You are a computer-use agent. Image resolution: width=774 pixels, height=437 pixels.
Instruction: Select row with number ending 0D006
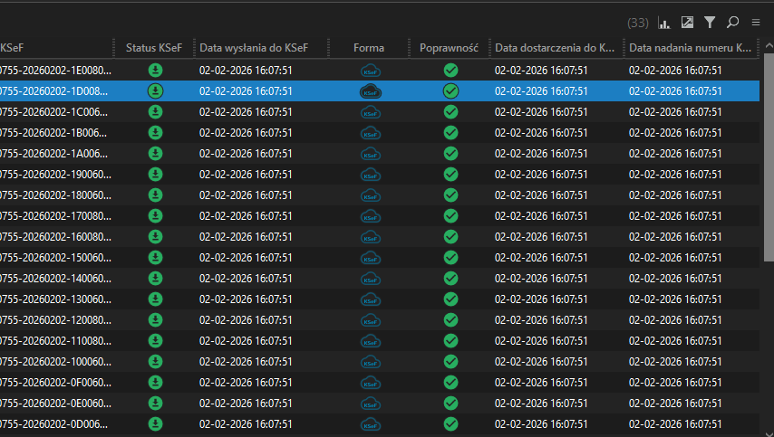tap(54, 423)
